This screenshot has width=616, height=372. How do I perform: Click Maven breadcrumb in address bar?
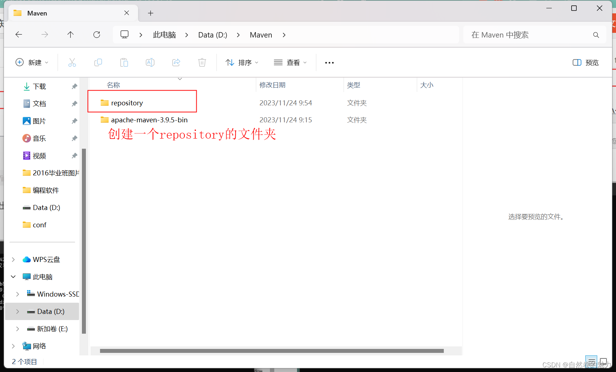pos(261,35)
